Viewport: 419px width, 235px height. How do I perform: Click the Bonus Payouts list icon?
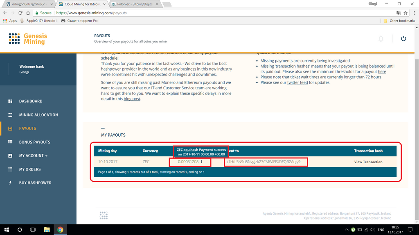click(x=10, y=142)
